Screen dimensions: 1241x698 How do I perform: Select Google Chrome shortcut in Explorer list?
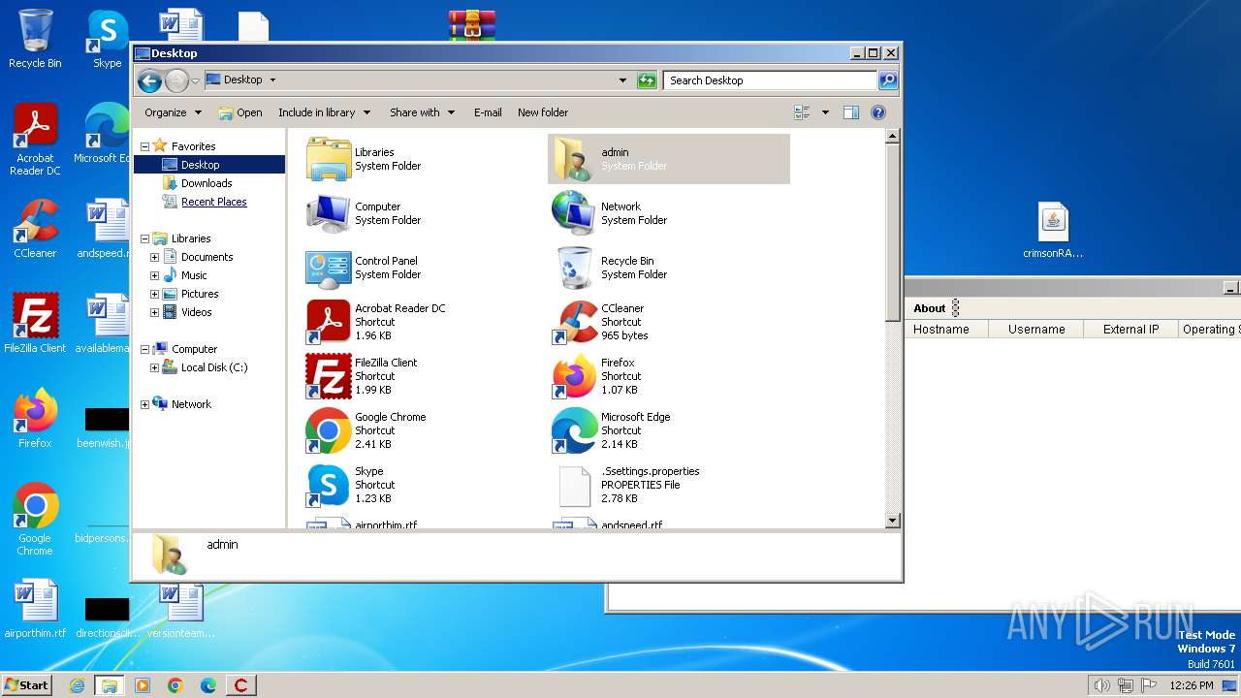[x=329, y=430]
